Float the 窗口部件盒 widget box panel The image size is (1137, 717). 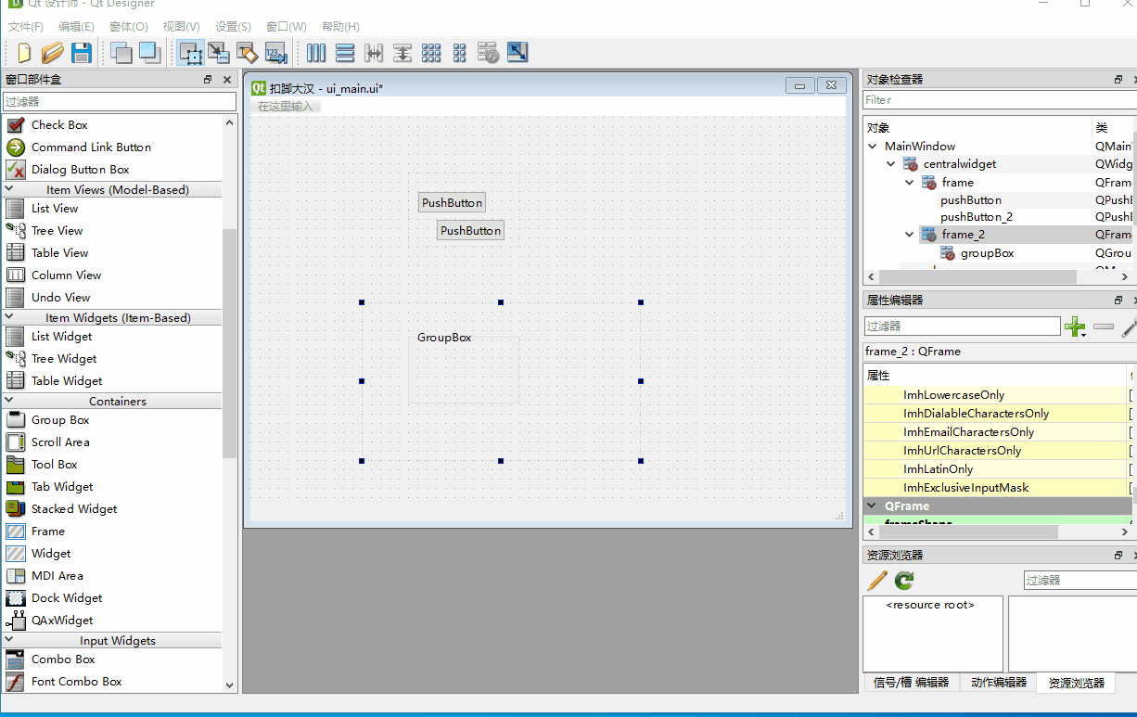209,80
